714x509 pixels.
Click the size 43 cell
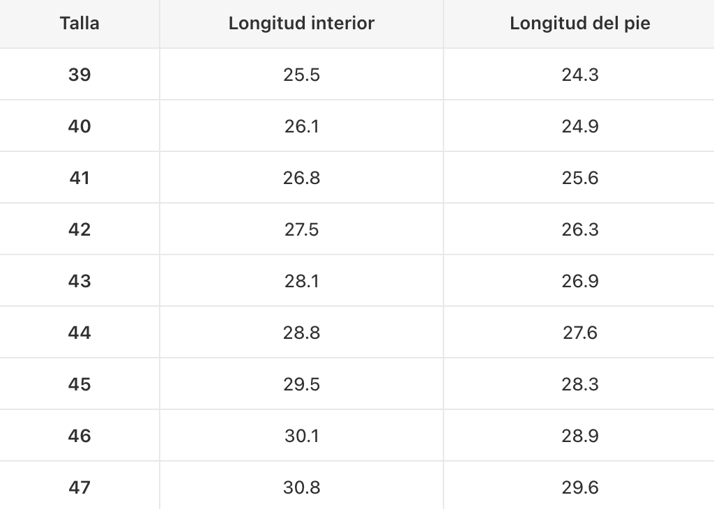(x=79, y=281)
